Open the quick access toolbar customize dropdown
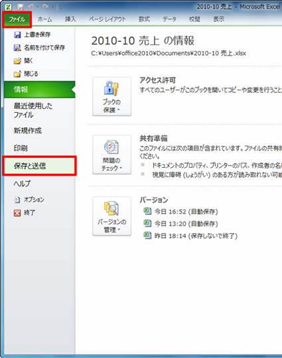 [60, 7]
